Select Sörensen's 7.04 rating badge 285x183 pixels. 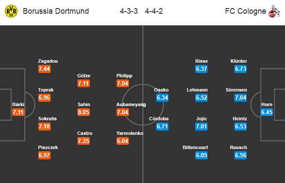click(240, 98)
